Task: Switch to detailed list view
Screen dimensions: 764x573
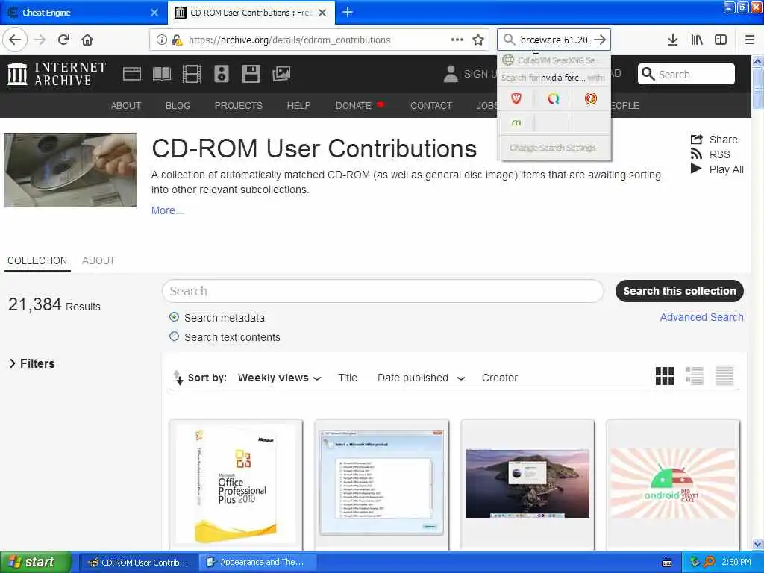Action: click(x=695, y=376)
